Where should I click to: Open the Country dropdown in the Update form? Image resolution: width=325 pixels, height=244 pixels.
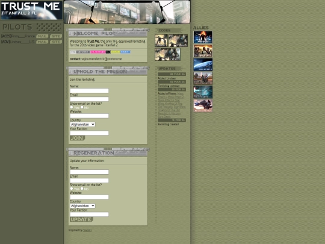coord(82,206)
